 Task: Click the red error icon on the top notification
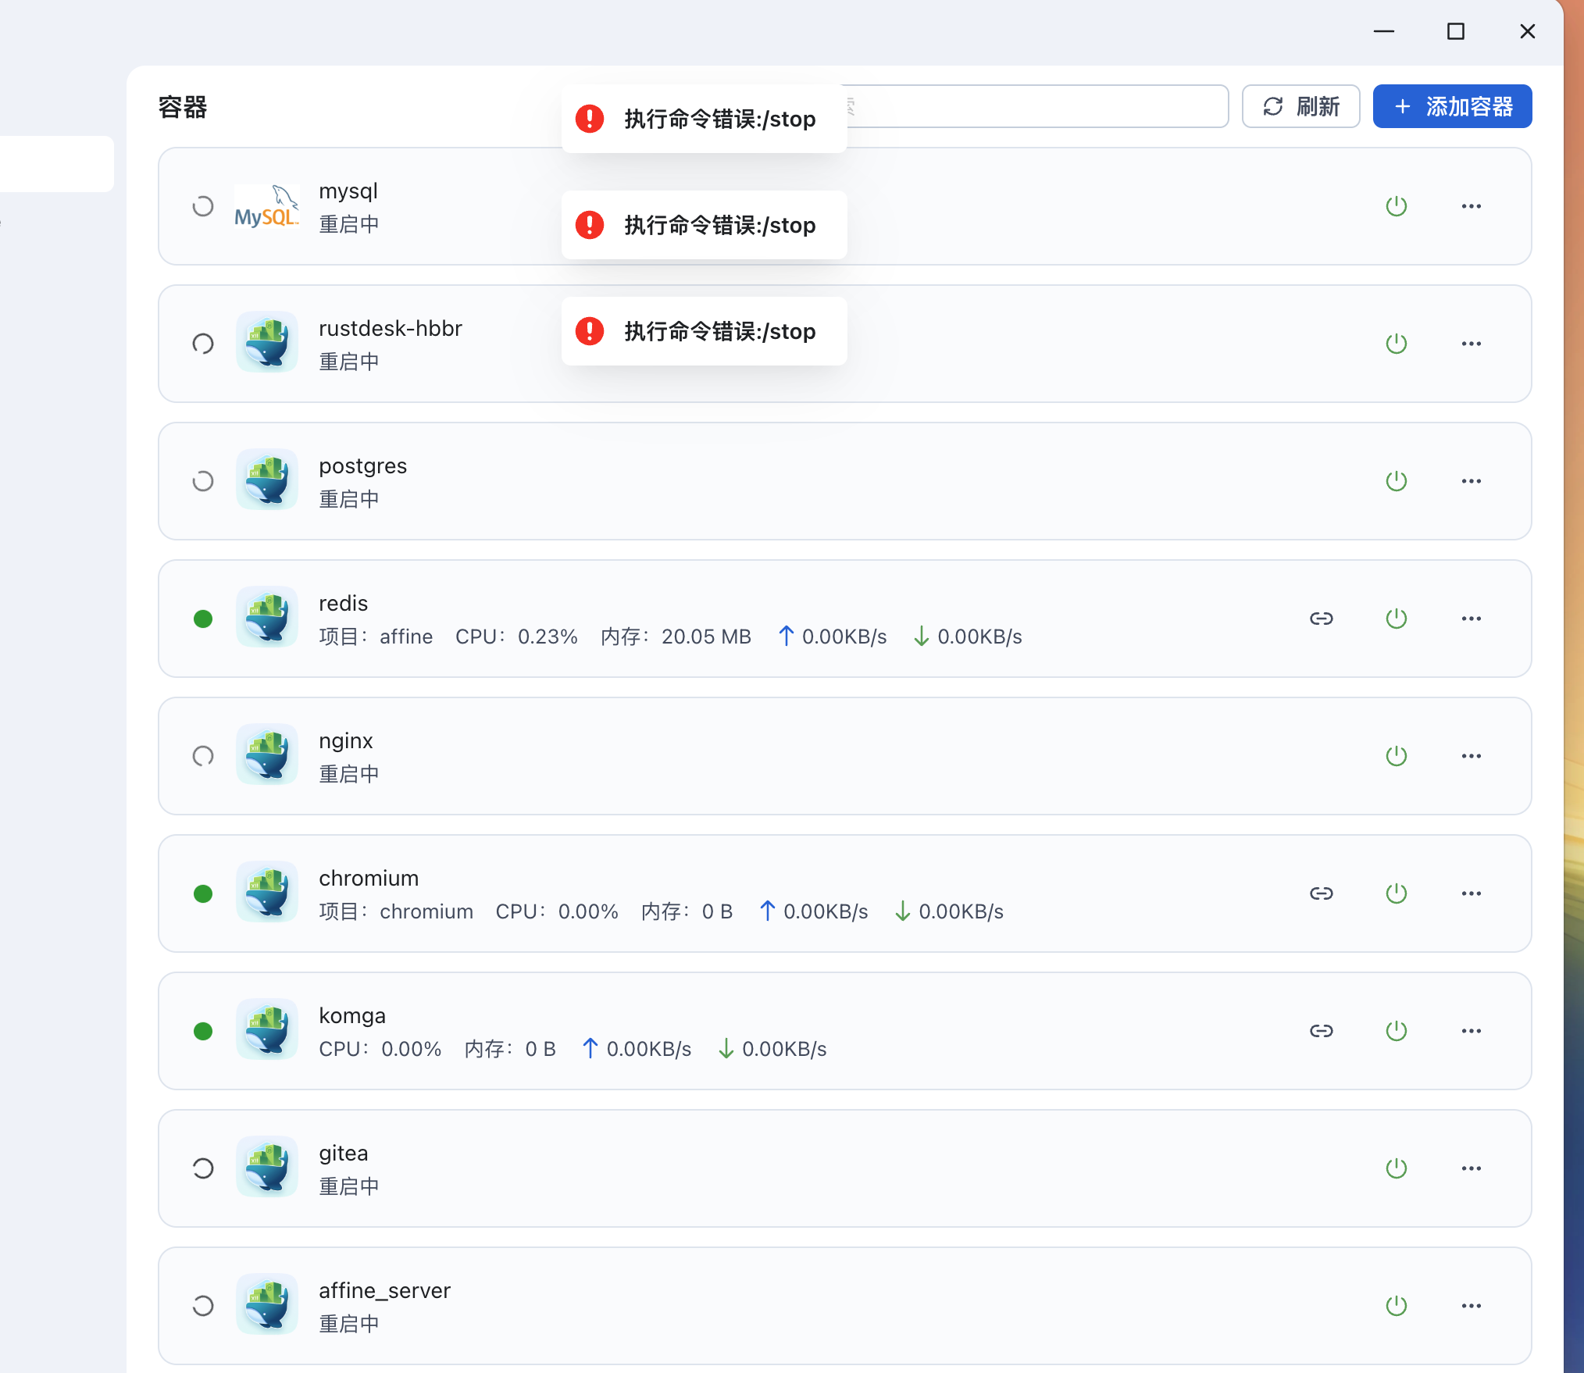coord(590,119)
